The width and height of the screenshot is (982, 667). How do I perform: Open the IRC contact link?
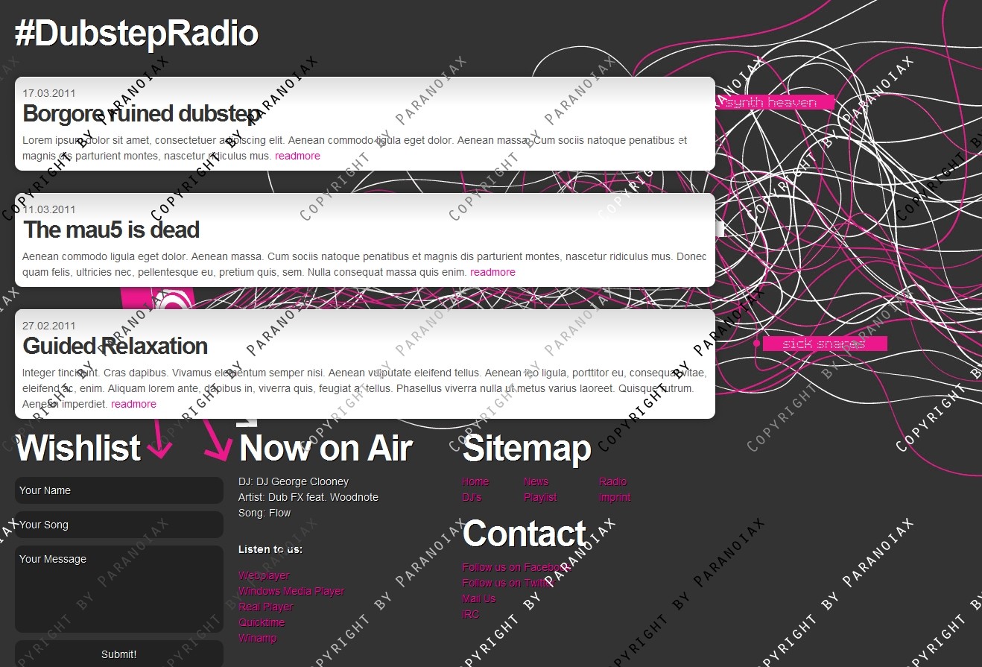pos(470,614)
